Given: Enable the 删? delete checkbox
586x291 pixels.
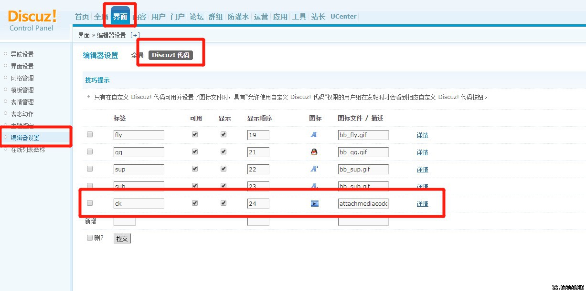Looking at the screenshot, I should (x=90, y=237).
